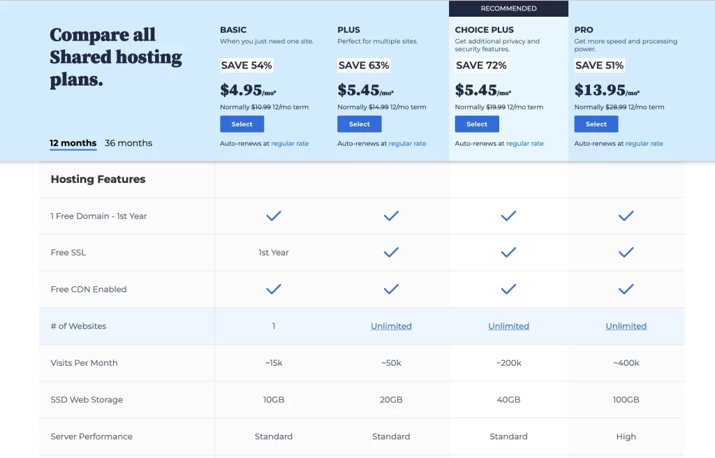Click the Unlimited websites link for Choice Plus
Screen dimensions: 715x458
coord(508,326)
